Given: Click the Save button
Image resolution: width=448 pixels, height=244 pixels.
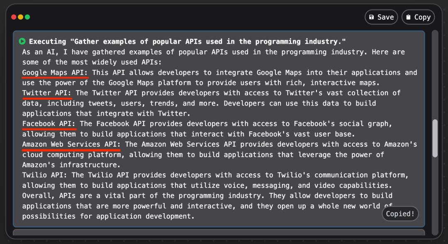Looking at the screenshot, I should [381, 17].
